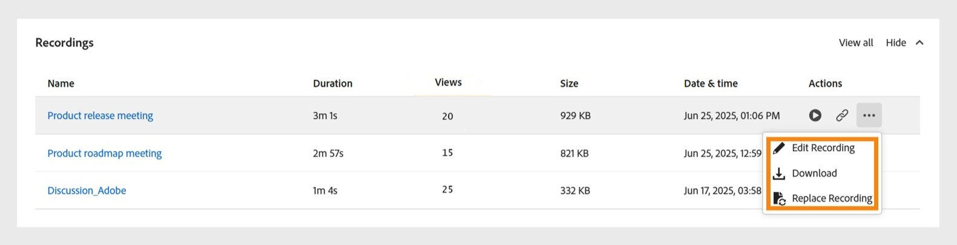
Task: Collapse Recordings section with chevron arrow
Action: [x=919, y=42]
